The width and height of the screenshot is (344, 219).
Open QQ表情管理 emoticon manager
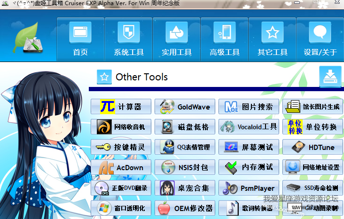tap(185, 147)
